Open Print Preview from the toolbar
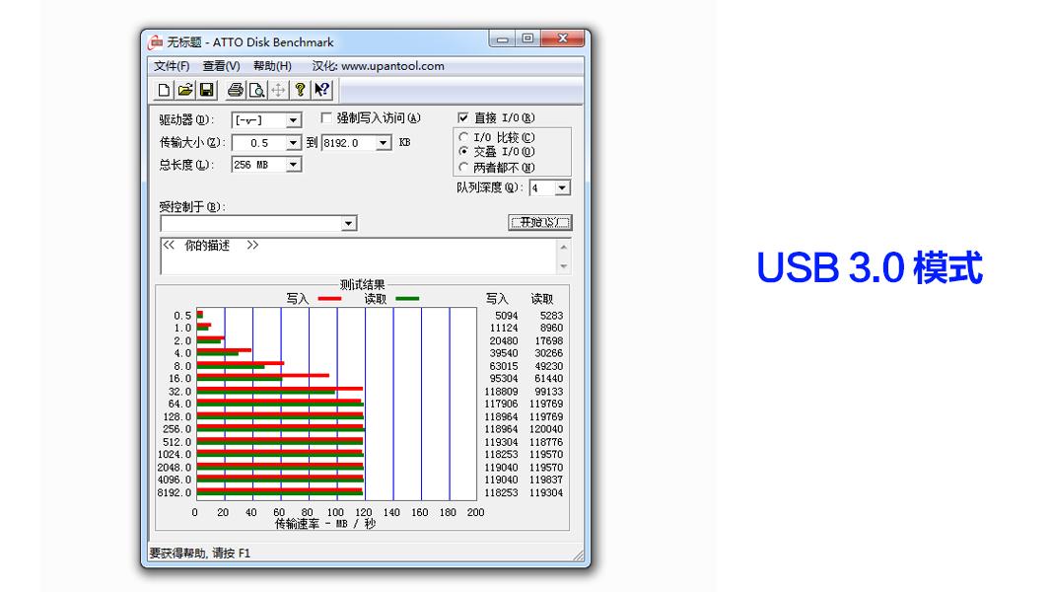Viewport: 1050px width, 592px height. [256, 90]
